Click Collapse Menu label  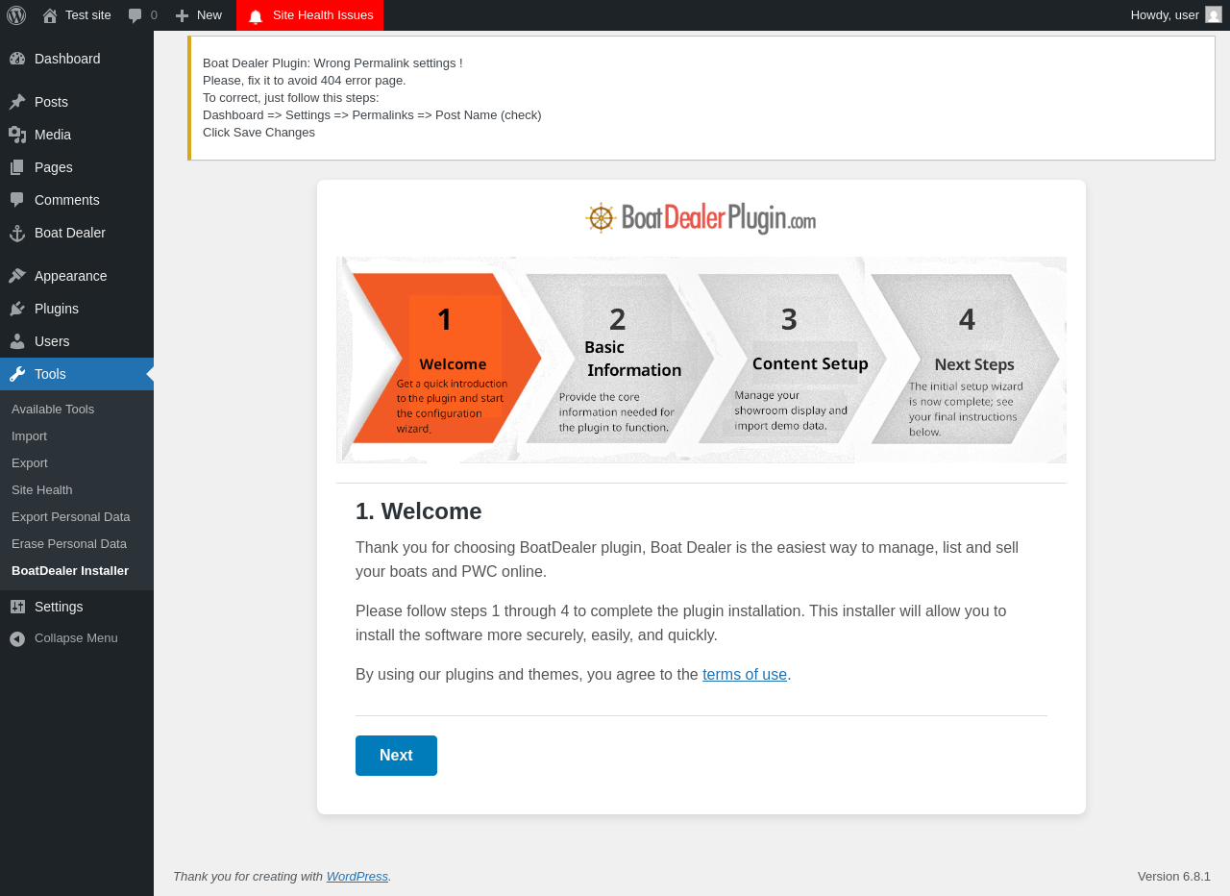pos(76,638)
